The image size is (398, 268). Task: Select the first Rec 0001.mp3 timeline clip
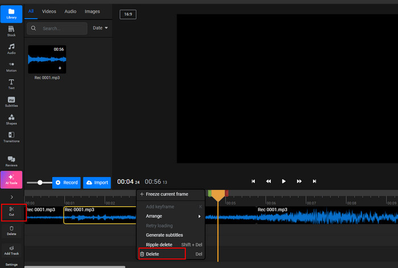coord(44,215)
